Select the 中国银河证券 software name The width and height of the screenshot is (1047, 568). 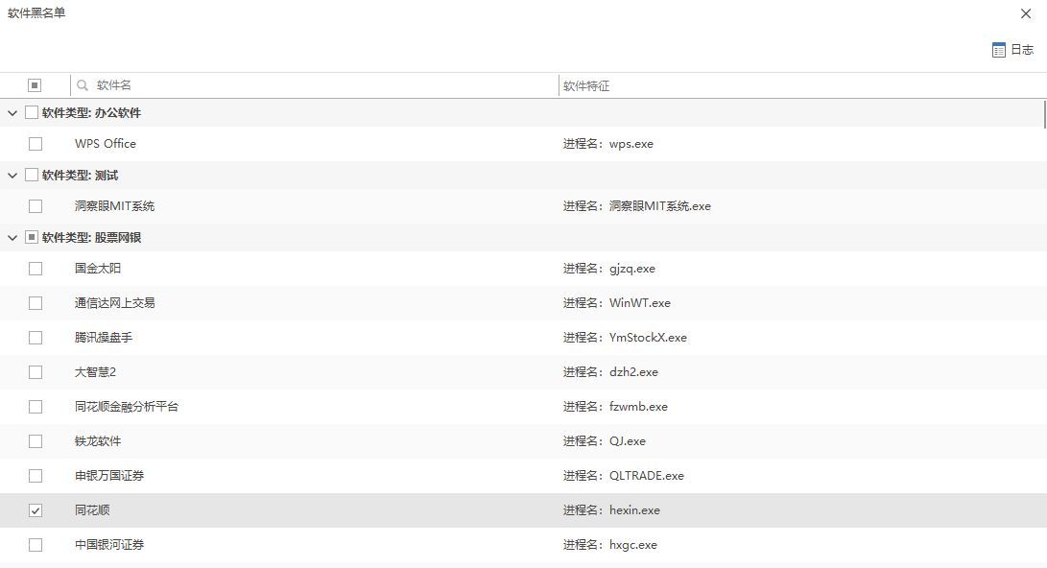point(109,545)
